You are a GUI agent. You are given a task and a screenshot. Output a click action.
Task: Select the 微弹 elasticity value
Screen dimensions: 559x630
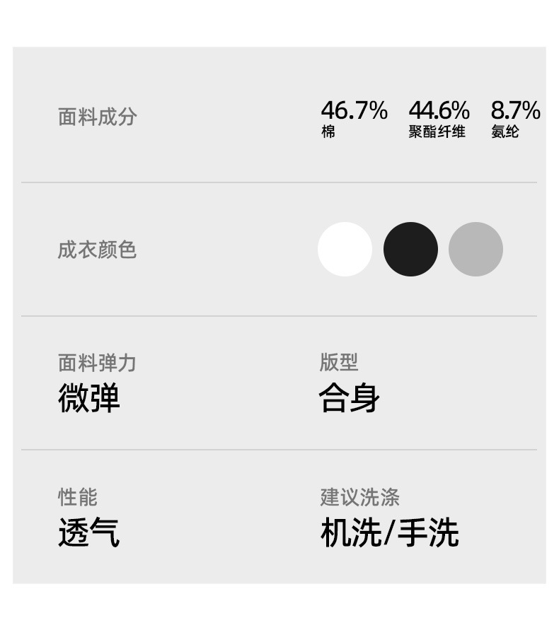click(x=89, y=398)
